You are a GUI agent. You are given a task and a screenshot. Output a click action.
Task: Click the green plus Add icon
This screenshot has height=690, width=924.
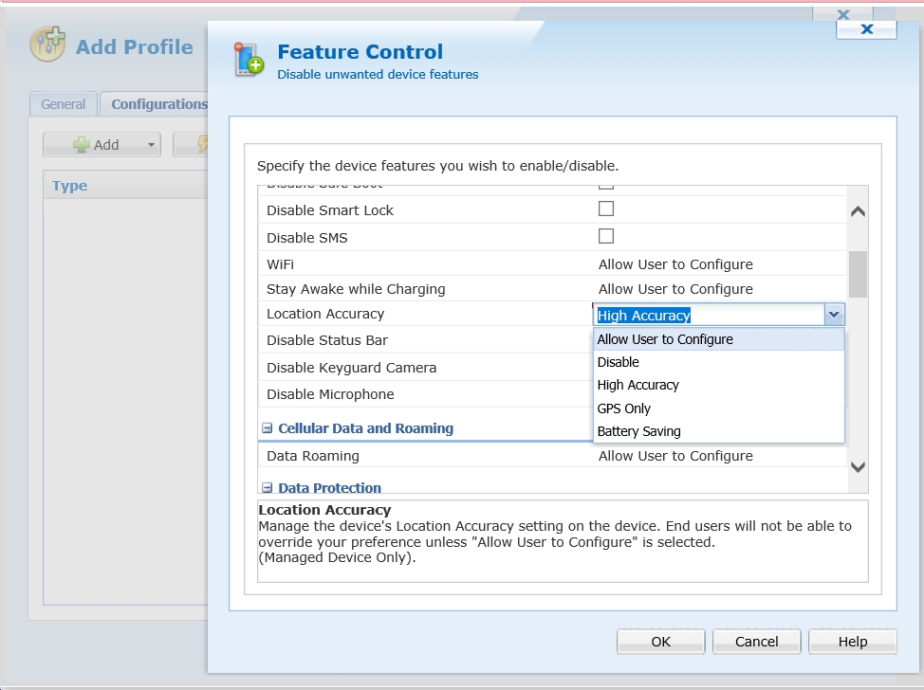click(x=83, y=145)
